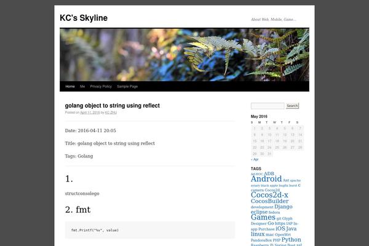The height and width of the screenshot is (246, 369).
Task: Click the TAGS widget heading
Action: [x=256, y=169]
